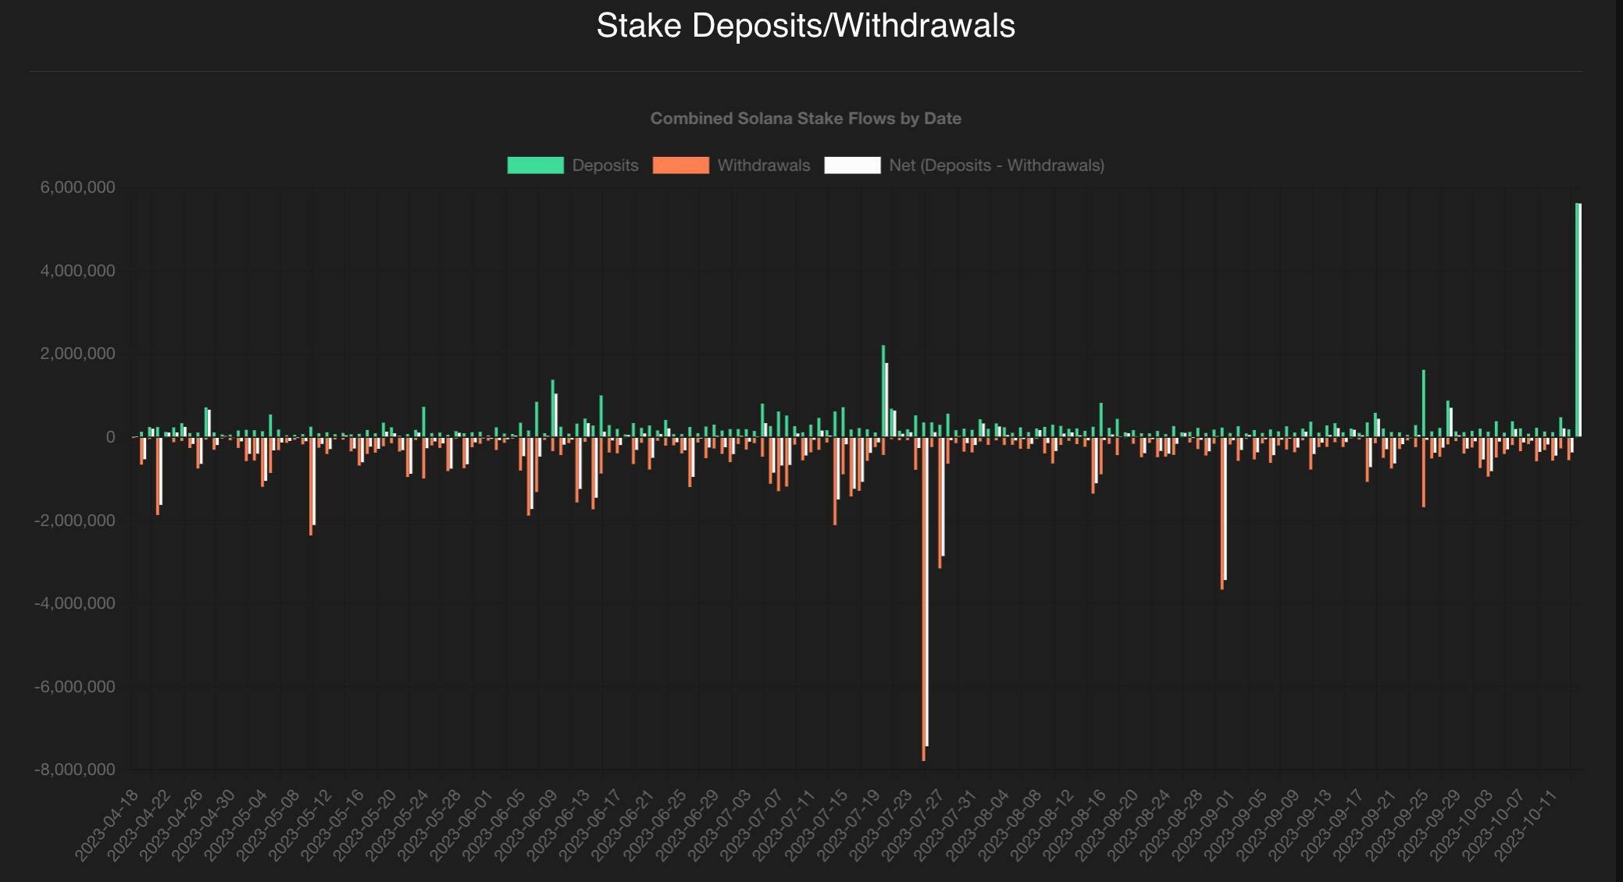Toggle the Net (Deposits - Withdrawals) legend label
The image size is (1623, 882).
(997, 165)
